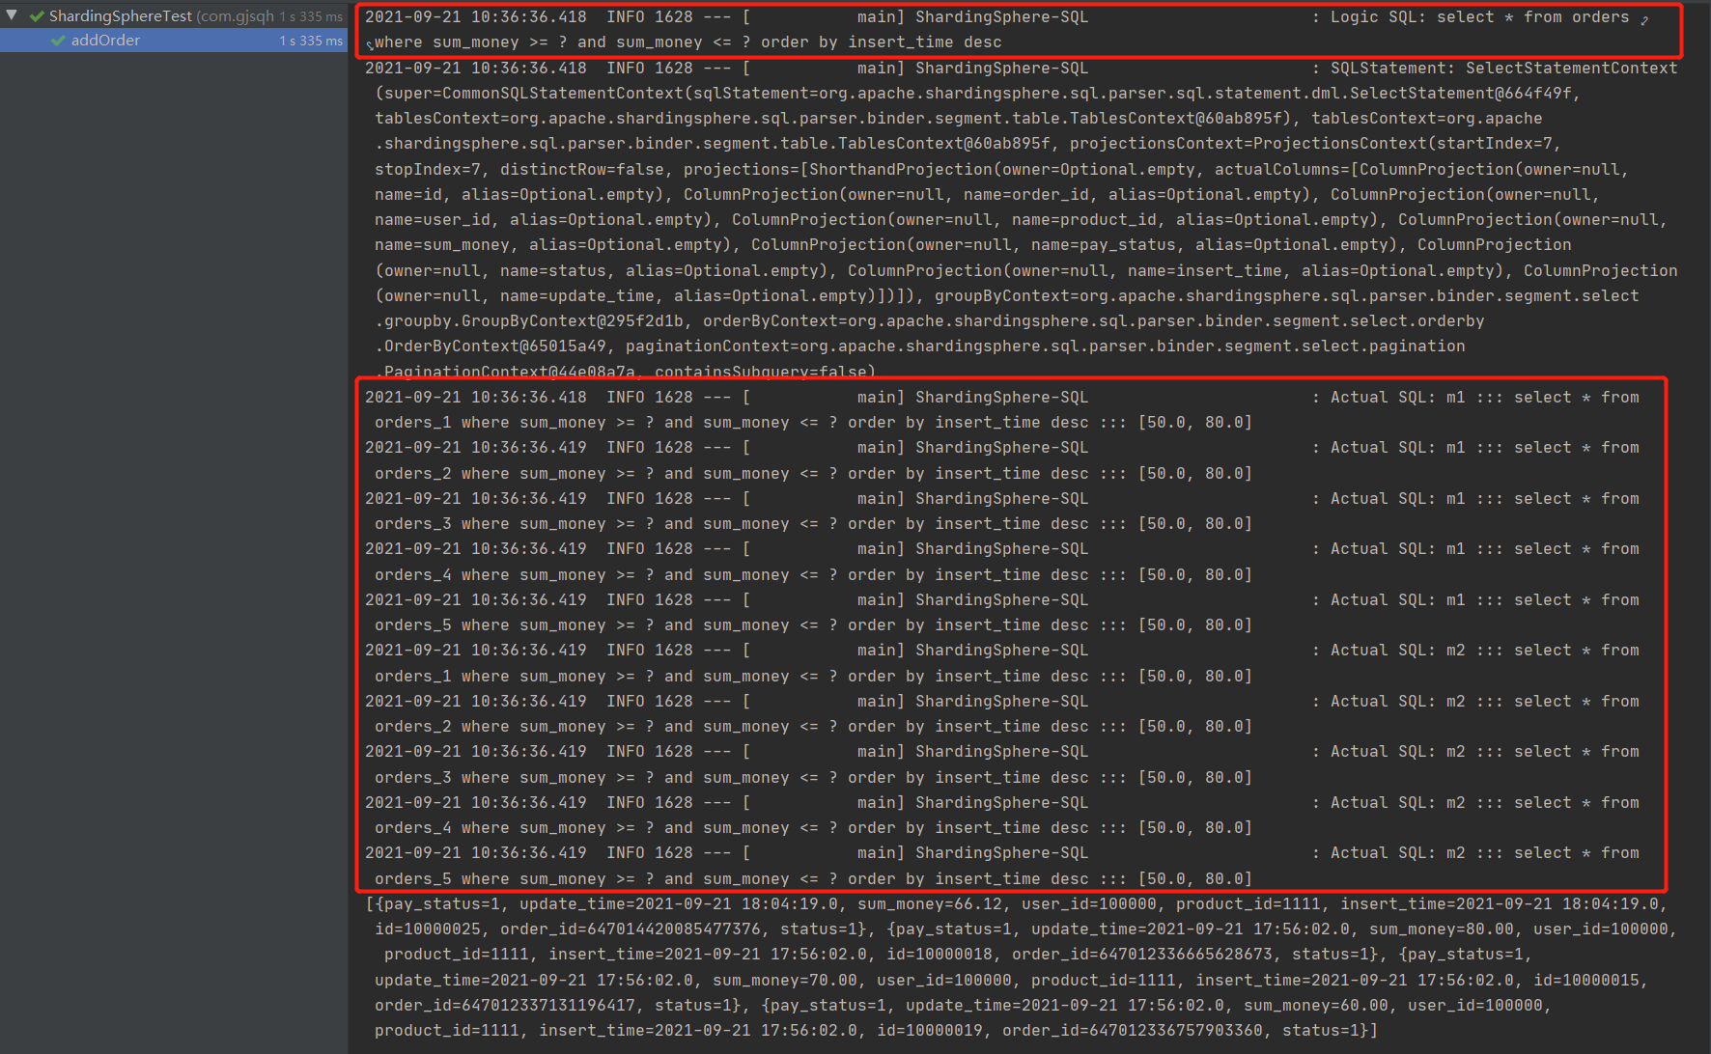Click 'SQLStatement: SelectStatementContext' in the console
The width and height of the screenshot is (1711, 1054).
tap(1503, 69)
